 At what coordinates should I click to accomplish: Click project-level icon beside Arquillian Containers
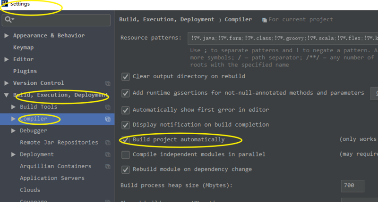[108, 167]
